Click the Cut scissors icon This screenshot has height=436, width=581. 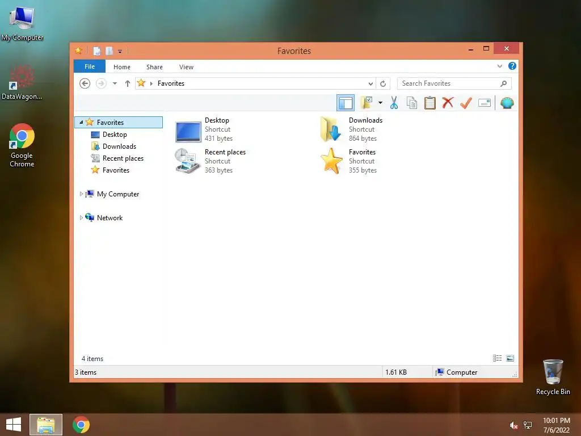point(394,103)
